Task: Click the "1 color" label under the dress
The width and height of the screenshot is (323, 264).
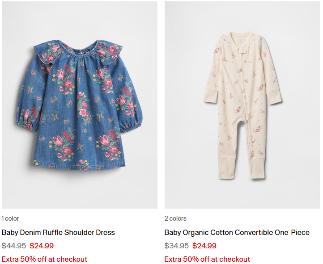Action: [x=10, y=218]
